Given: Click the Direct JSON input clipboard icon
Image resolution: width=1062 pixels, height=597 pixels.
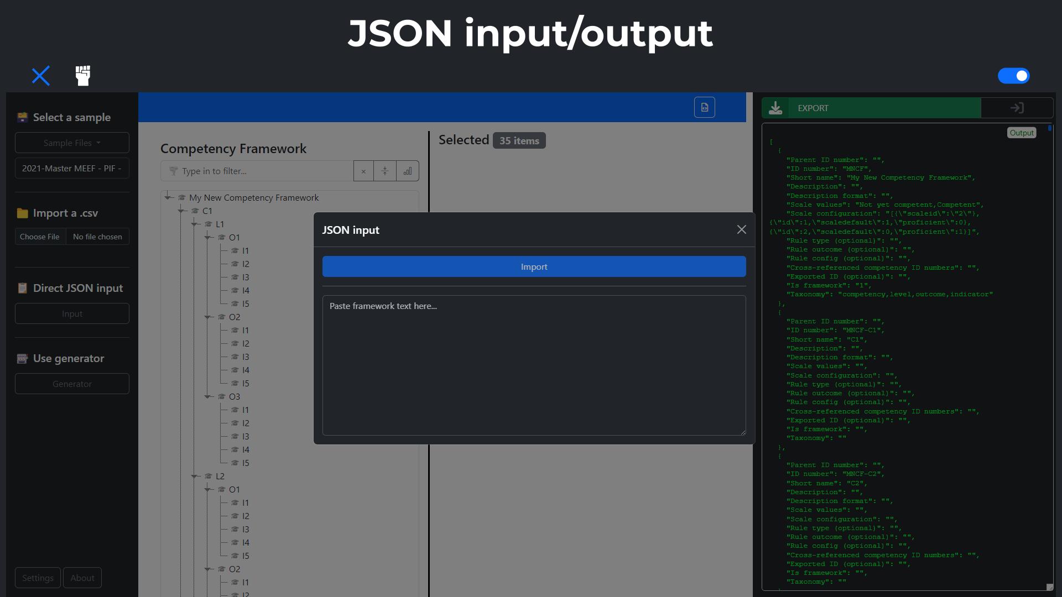Looking at the screenshot, I should [x=22, y=288].
